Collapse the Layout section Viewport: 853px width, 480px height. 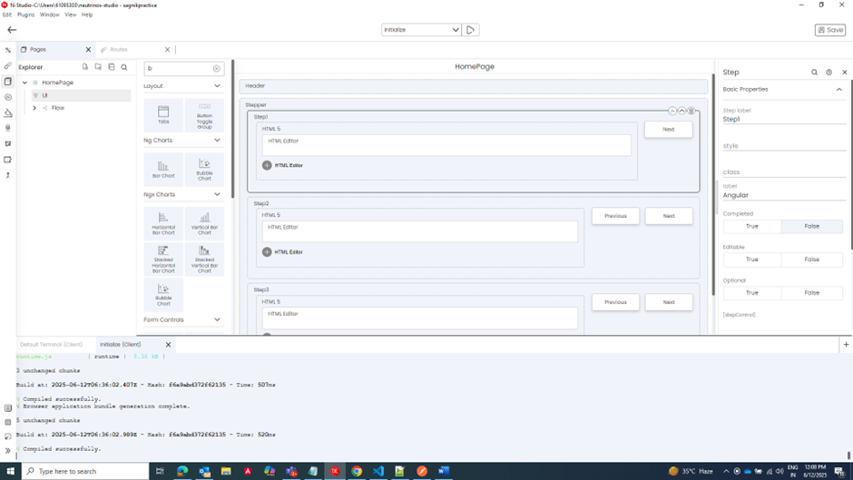[x=217, y=86]
